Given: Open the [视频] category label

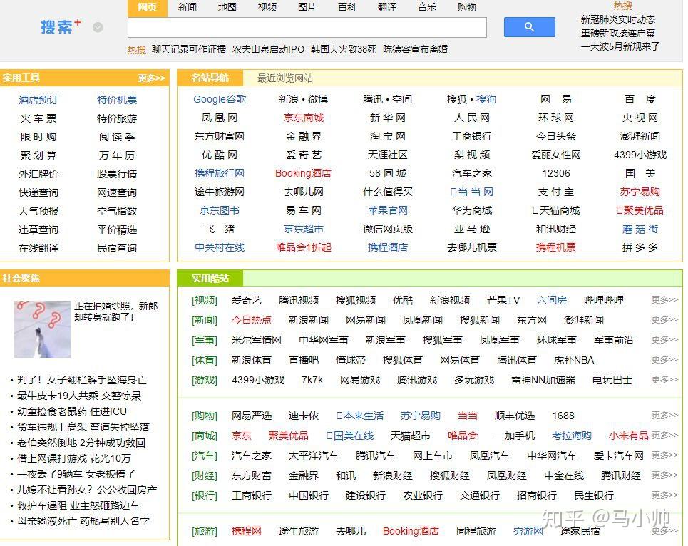Looking at the screenshot, I should [x=205, y=300].
